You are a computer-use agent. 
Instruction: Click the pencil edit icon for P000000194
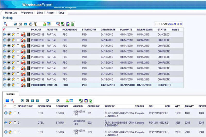(13, 63)
